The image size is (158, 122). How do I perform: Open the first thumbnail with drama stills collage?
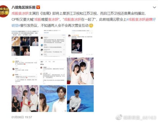pos(25,43)
